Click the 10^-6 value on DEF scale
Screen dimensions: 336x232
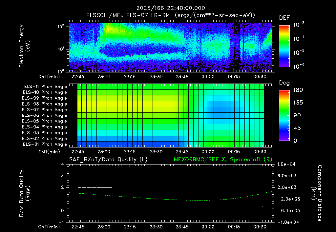coord(299,66)
